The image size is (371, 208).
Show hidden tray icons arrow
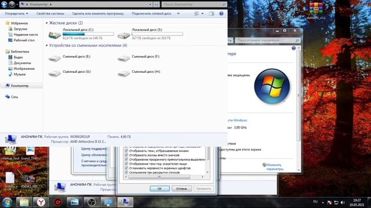[x=323, y=202]
